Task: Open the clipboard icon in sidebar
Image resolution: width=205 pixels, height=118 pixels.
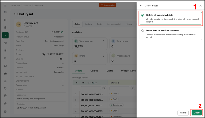Action: point(6,58)
